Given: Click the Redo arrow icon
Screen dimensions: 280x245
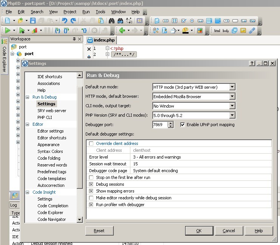Looking at the screenshot, I should [x=73, y=21].
